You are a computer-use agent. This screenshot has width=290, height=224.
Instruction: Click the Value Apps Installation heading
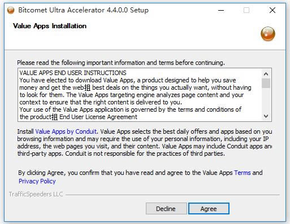tap(50, 26)
